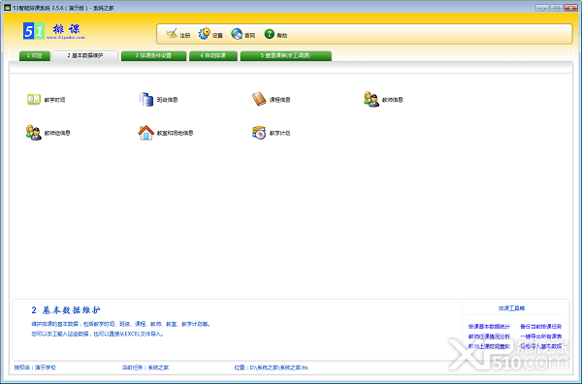
Task: Open the 教学时间 (teaching time) icon
Action: tap(34, 100)
